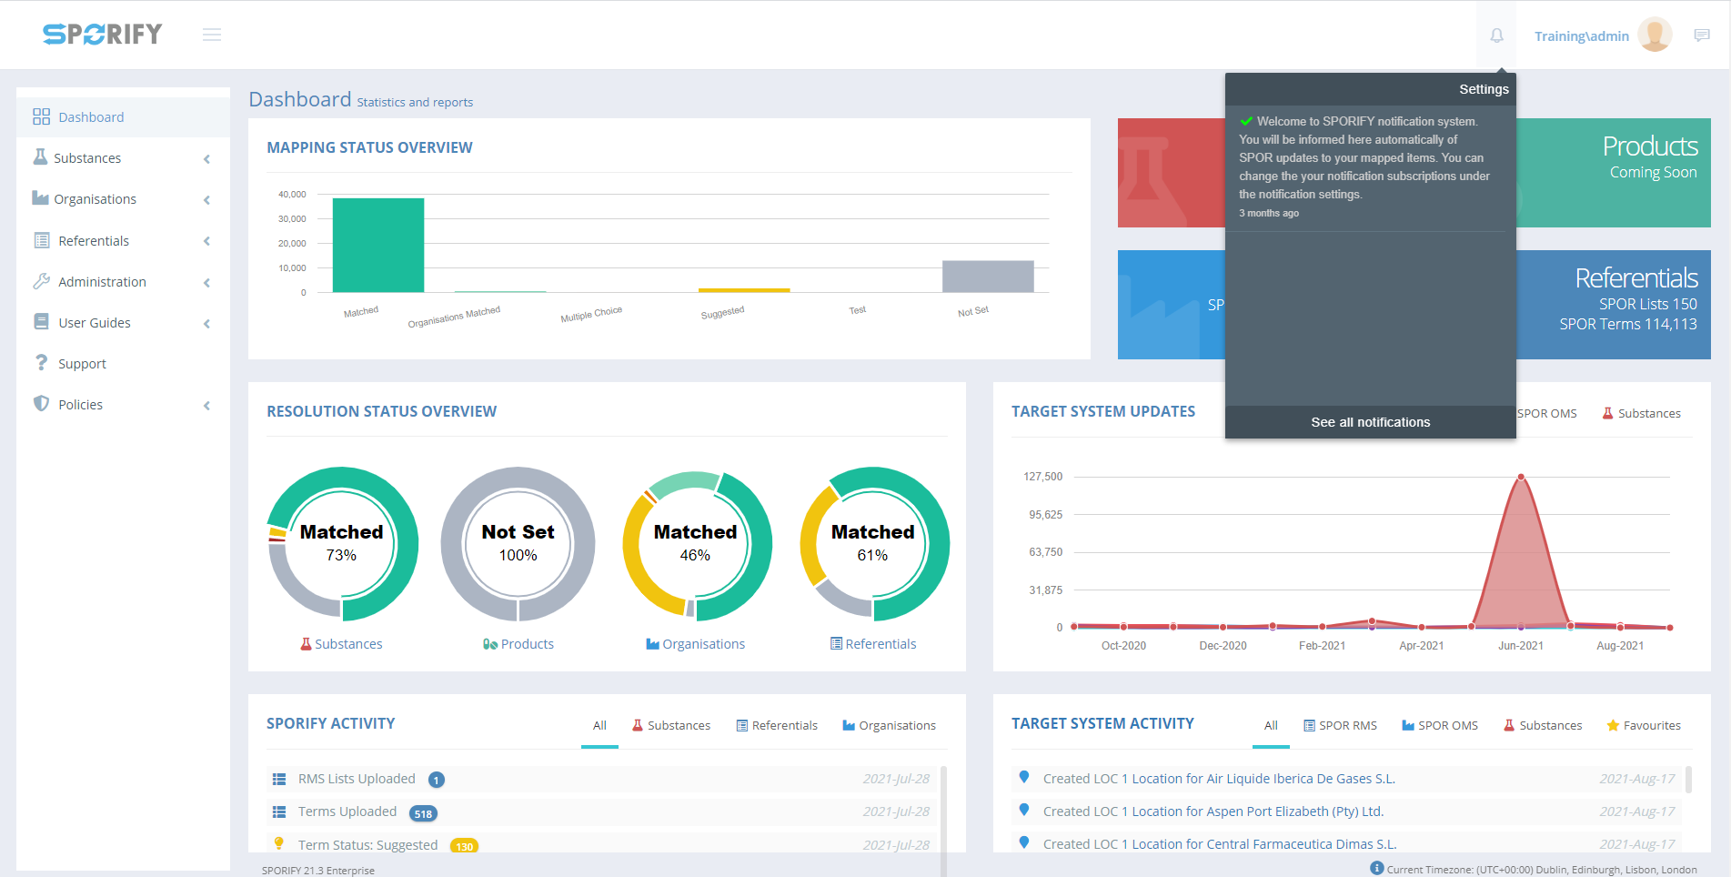Toggle the hamburger menu icon
Image resolution: width=1731 pixels, height=877 pixels.
tap(212, 35)
